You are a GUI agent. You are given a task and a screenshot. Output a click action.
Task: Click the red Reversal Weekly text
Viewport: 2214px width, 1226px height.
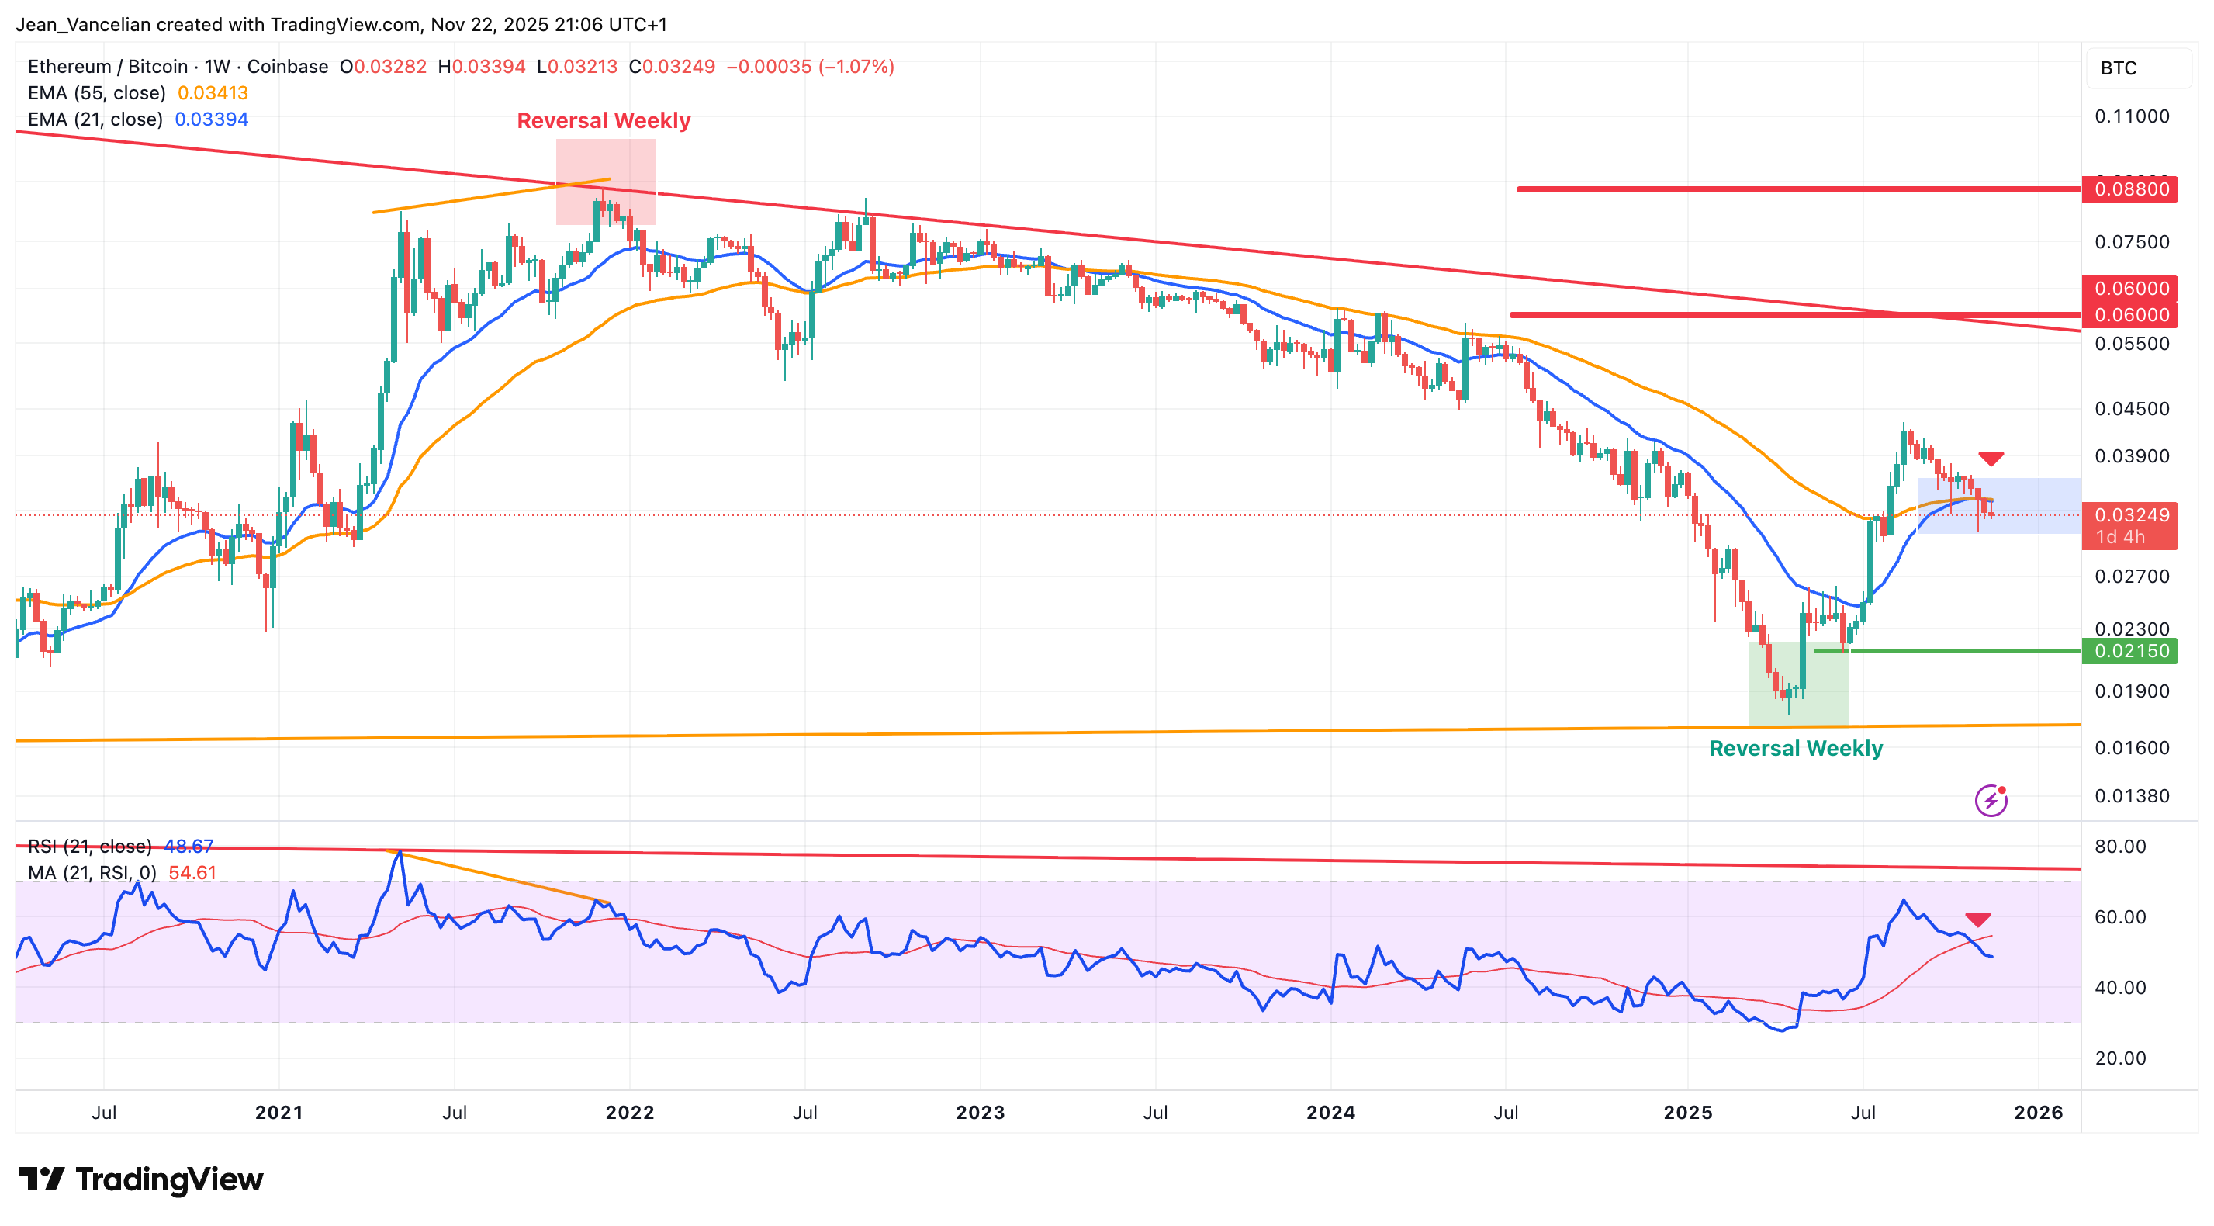[604, 120]
